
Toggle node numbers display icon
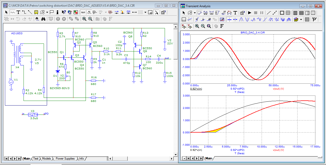(95, 12)
